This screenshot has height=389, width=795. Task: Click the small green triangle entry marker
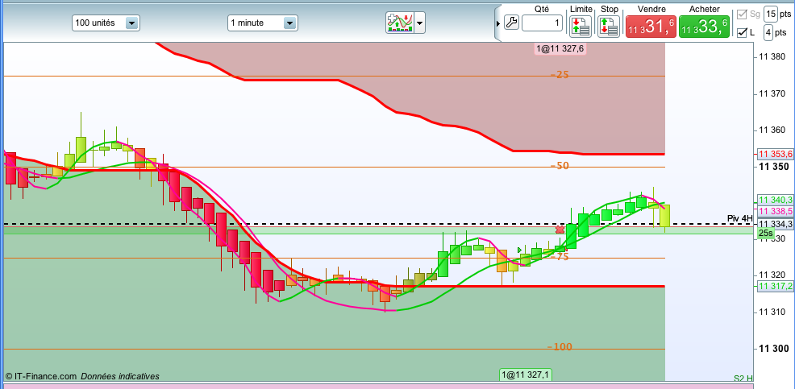[x=519, y=250]
